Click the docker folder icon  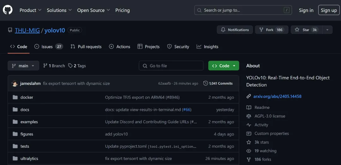coord(15,97)
